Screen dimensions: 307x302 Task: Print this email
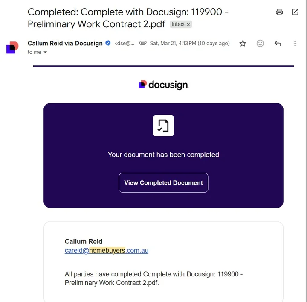(x=279, y=12)
